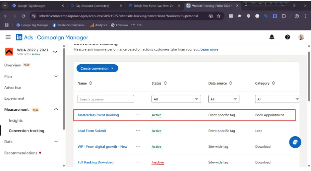
Task: Bookmark this page with the star
Action: tap(218, 16)
